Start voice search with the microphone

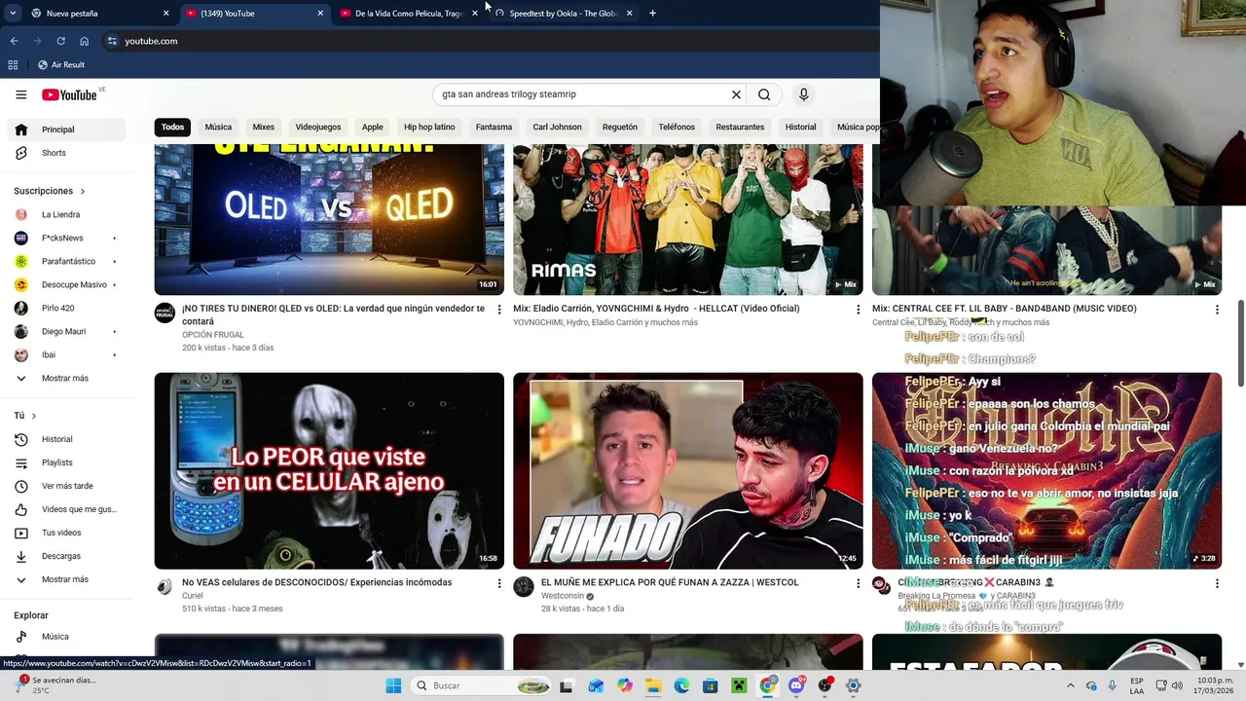(x=803, y=94)
